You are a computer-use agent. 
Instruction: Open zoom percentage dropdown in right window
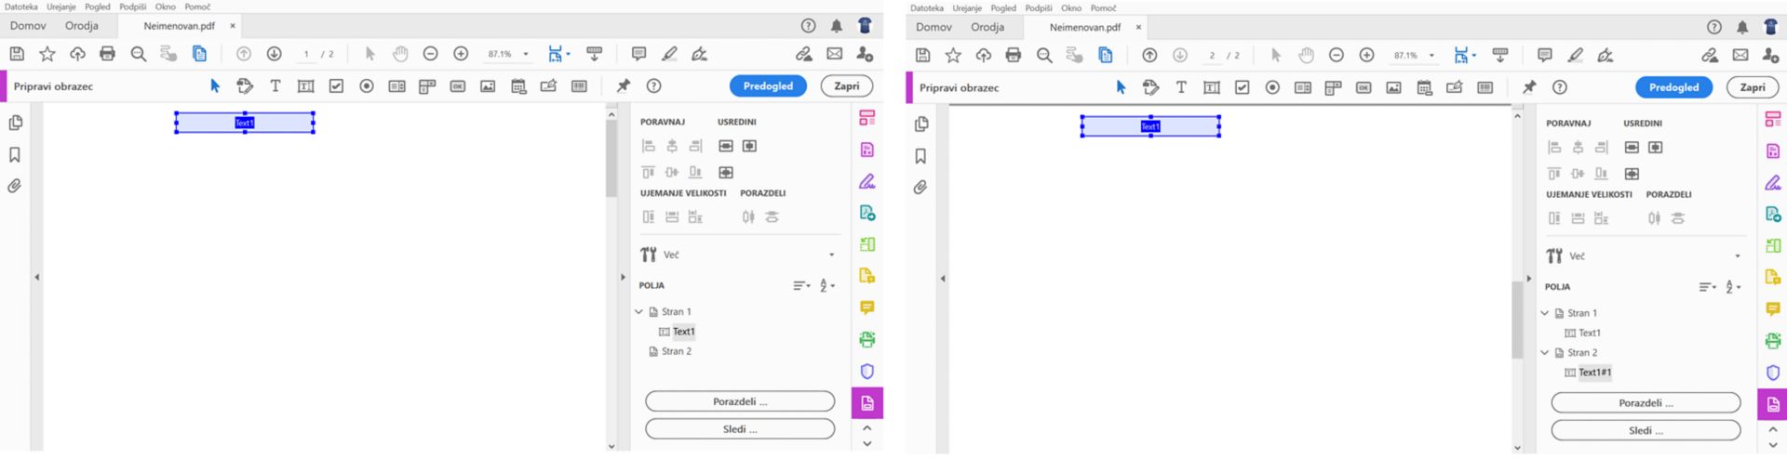coord(1431,56)
